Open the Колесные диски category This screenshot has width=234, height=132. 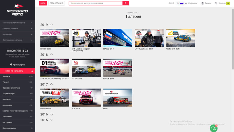[18, 128]
